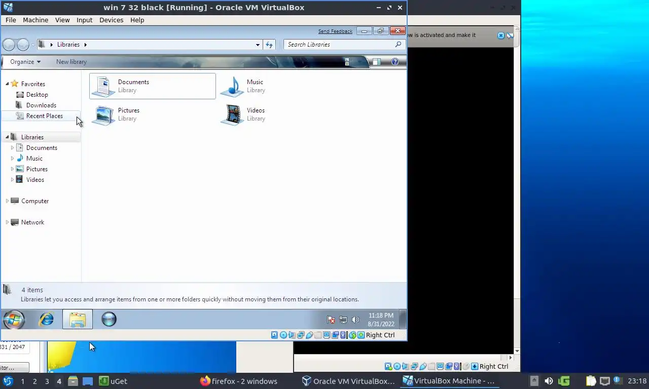Image resolution: width=649 pixels, height=389 pixels.
Task: Open the address bar history dropdown
Action: click(x=258, y=45)
